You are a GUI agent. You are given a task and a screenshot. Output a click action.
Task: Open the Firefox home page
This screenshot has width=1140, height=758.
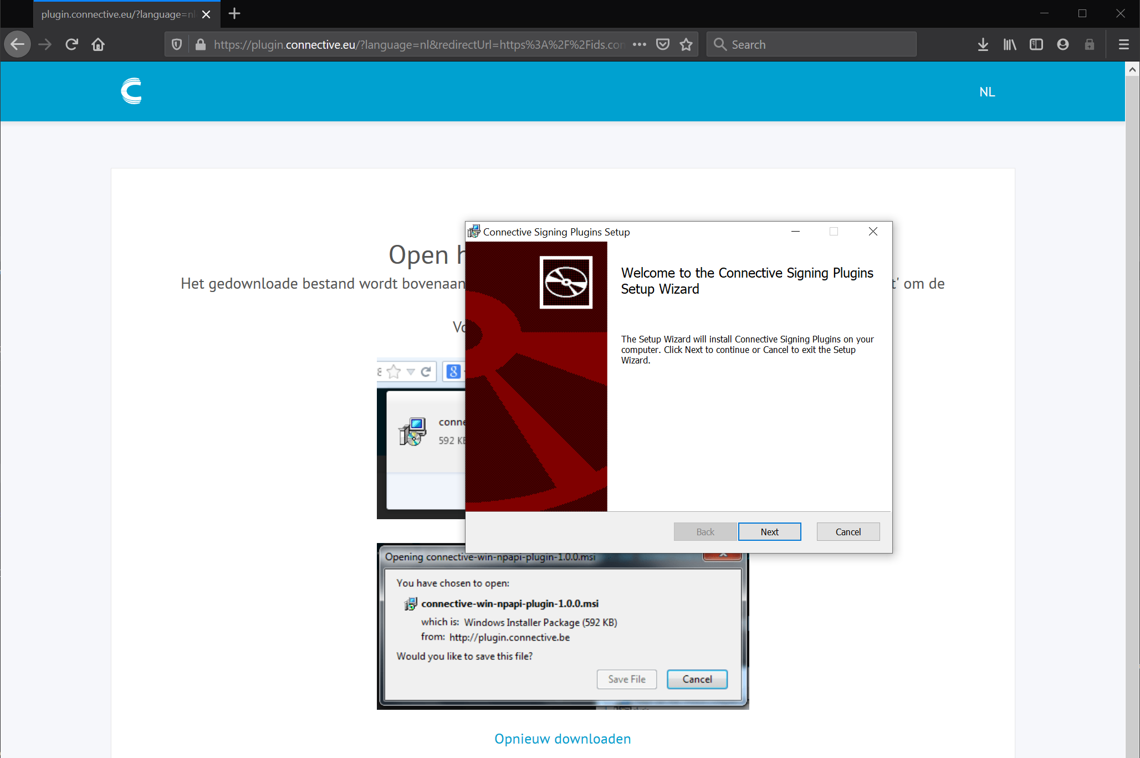[98, 44]
